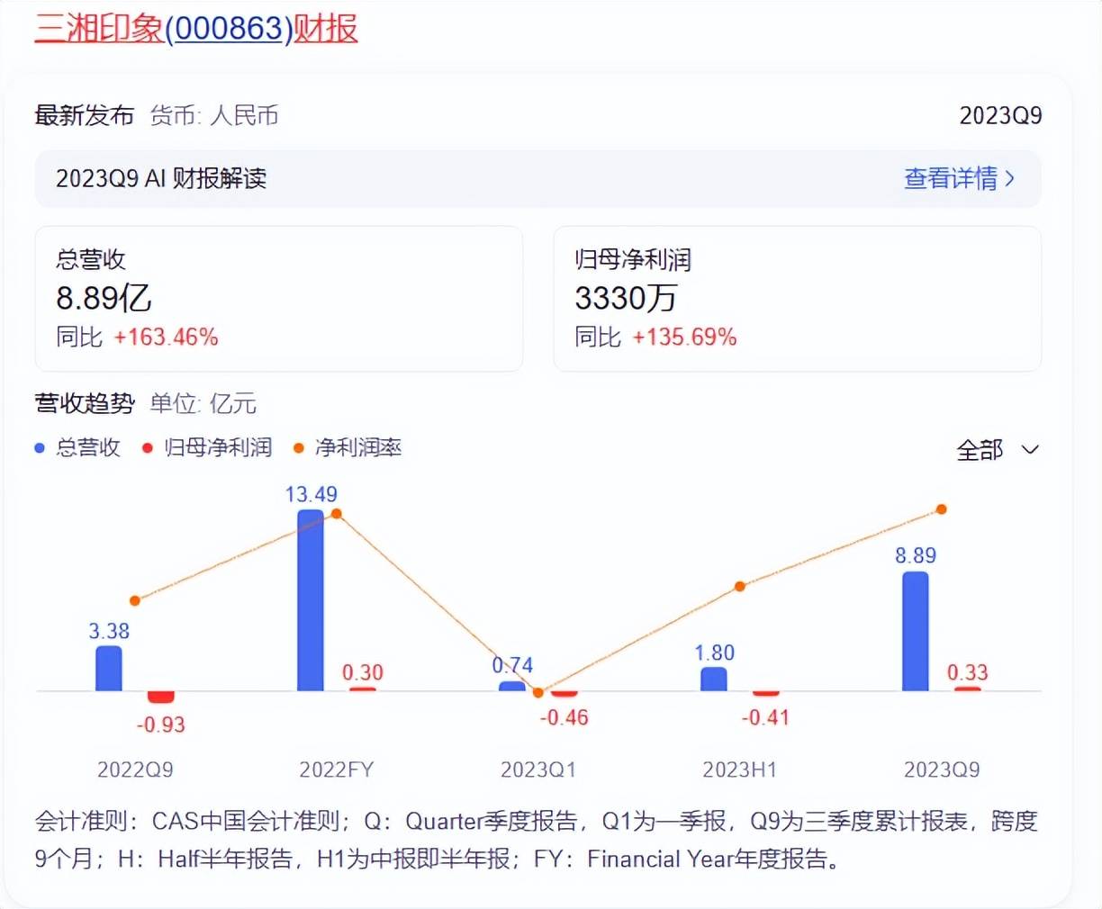
Task: Click the 2022Q9 net profit bar -0.93
Action: [x=161, y=697]
